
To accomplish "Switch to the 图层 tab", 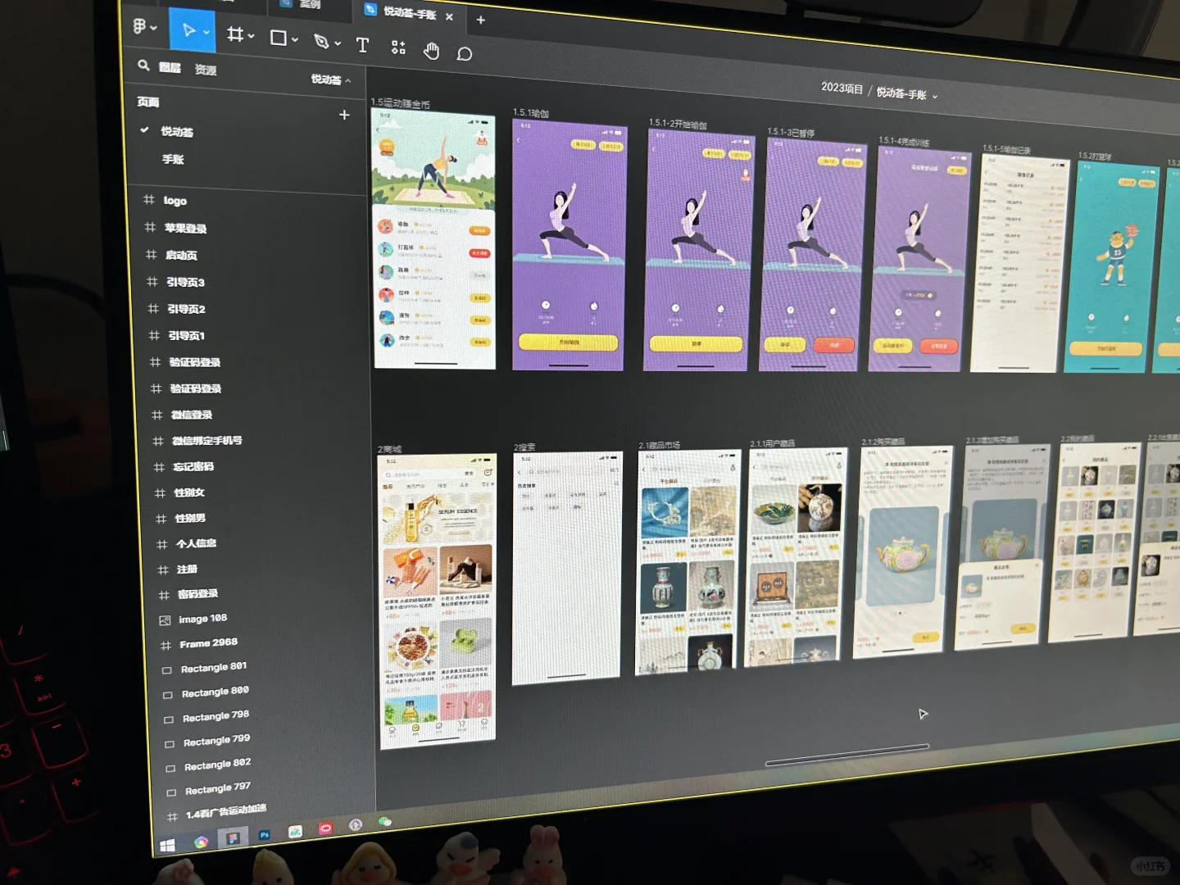I will [x=170, y=67].
